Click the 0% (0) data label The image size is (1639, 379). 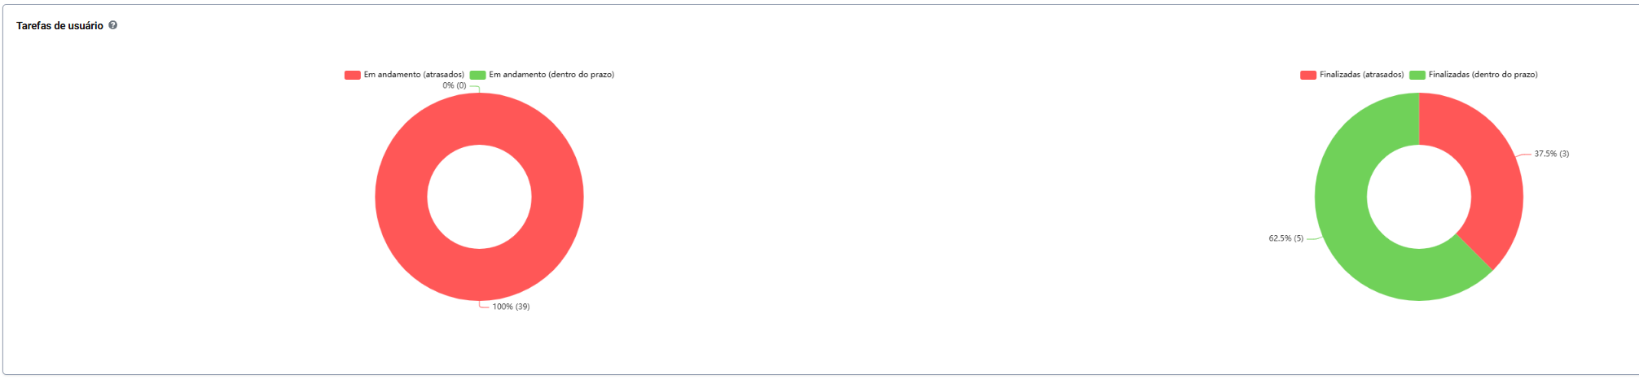click(x=455, y=85)
